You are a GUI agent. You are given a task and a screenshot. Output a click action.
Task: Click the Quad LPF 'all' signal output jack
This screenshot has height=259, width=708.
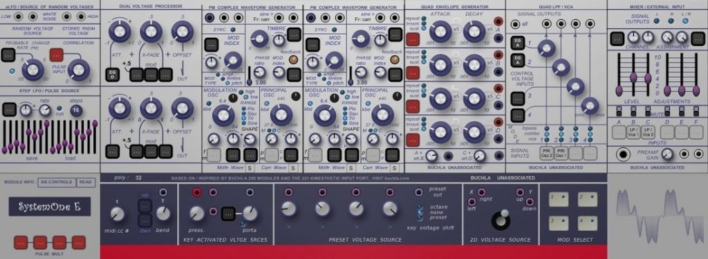pos(515,24)
